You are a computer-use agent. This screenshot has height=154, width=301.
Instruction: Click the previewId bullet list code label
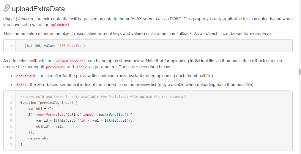point(26,76)
